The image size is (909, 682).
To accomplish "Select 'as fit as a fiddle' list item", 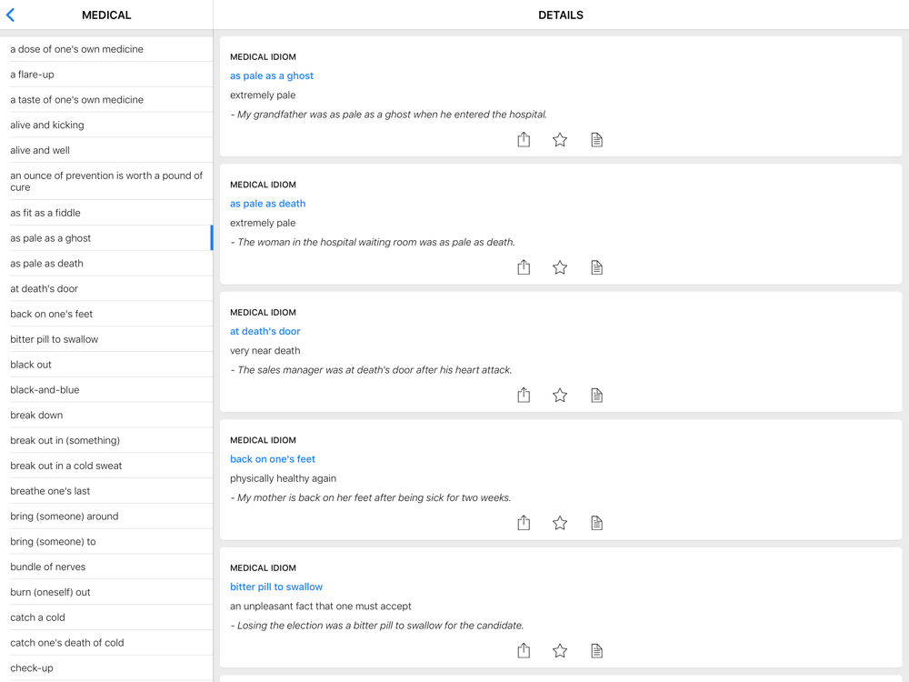I will pyautogui.click(x=45, y=213).
